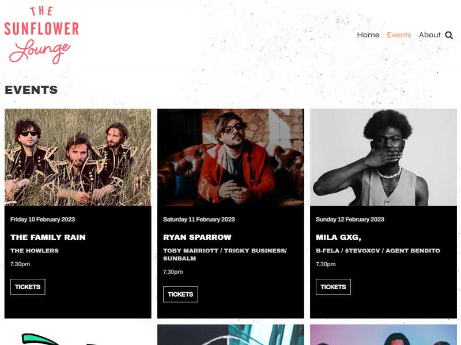
Task: Open Ryan Sparrow event photo
Action: click(231, 157)
